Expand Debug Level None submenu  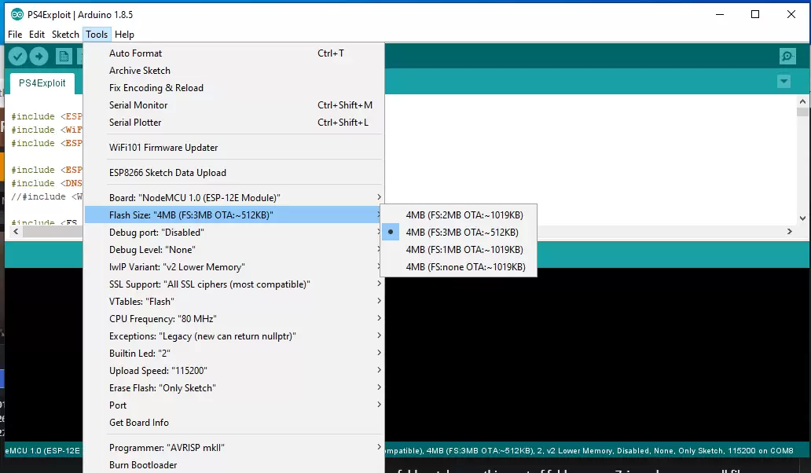click(x=233, y=250)
